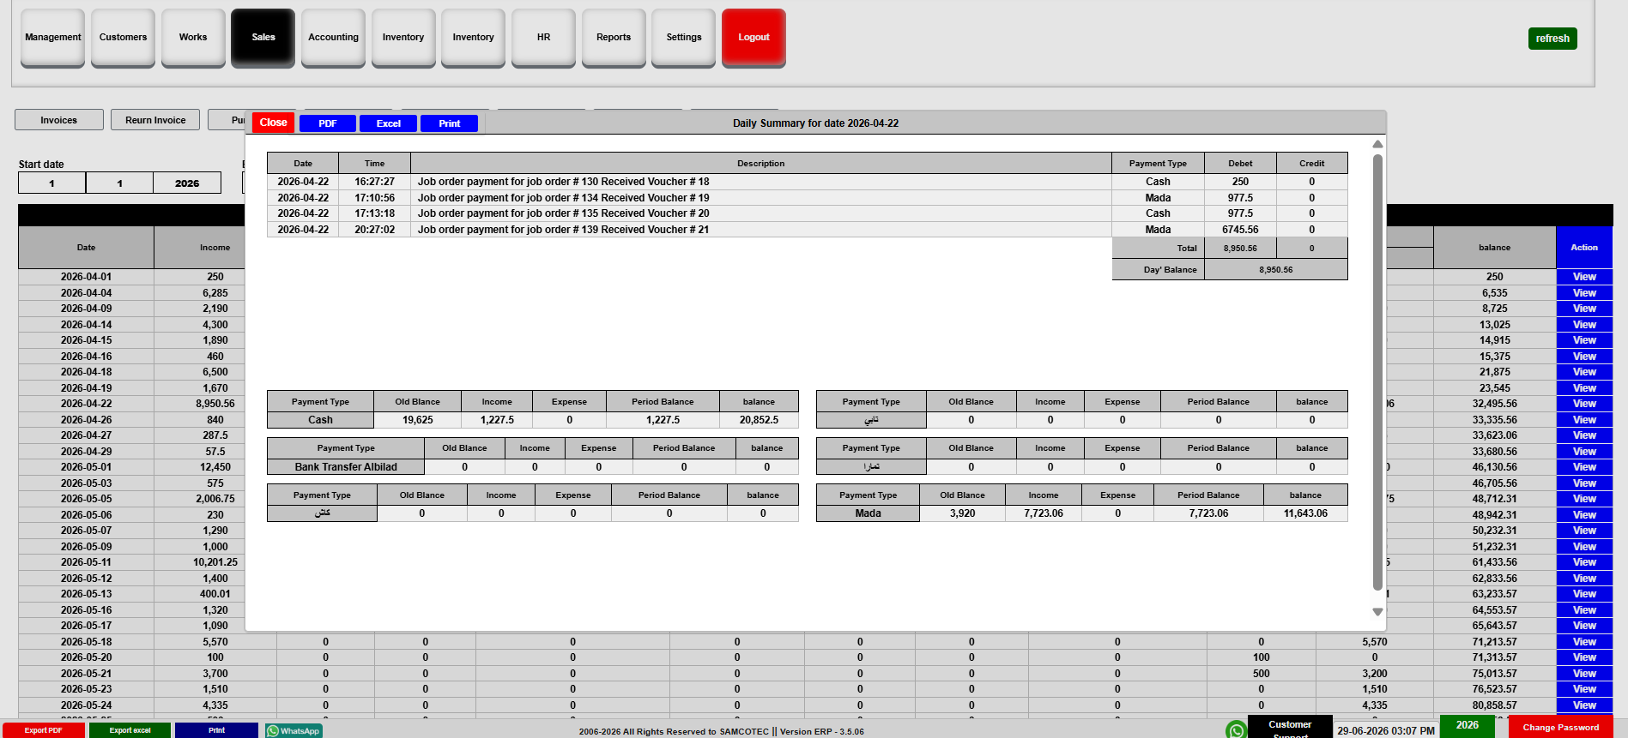Screen dimensions: 1628x738
Task: Click the green refresh button
Action: [x=1552, y=39]
